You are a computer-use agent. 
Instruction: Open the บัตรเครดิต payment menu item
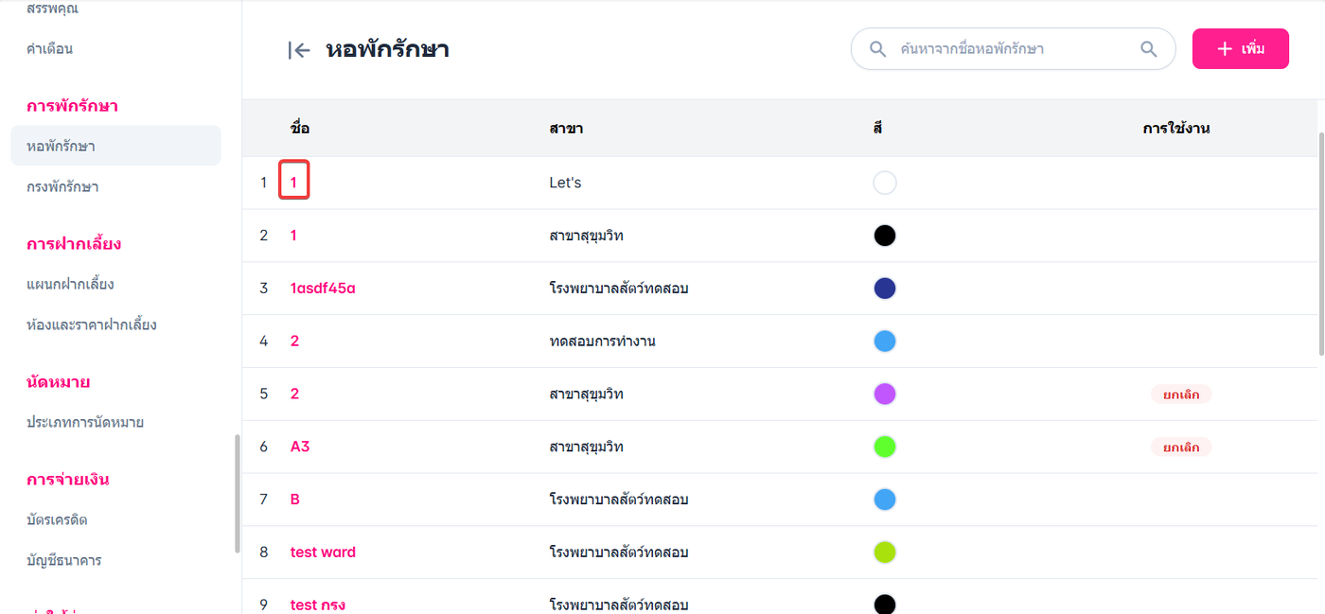pos(57,519)
